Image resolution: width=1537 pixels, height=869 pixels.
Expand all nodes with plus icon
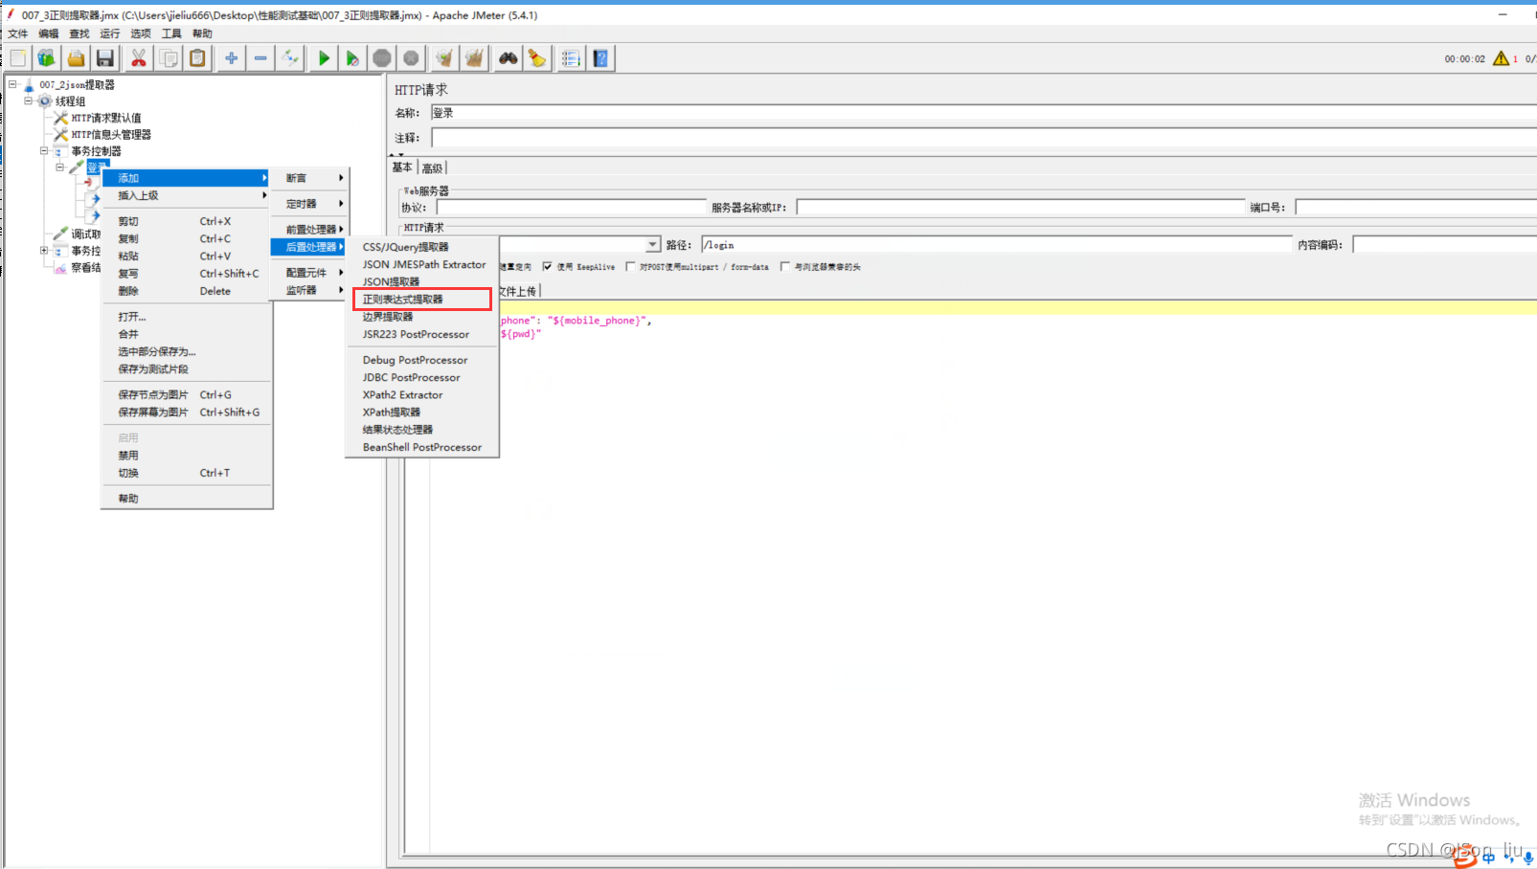click(231, 58)
